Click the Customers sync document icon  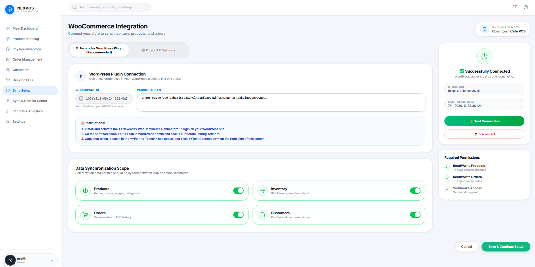point(263,215)
